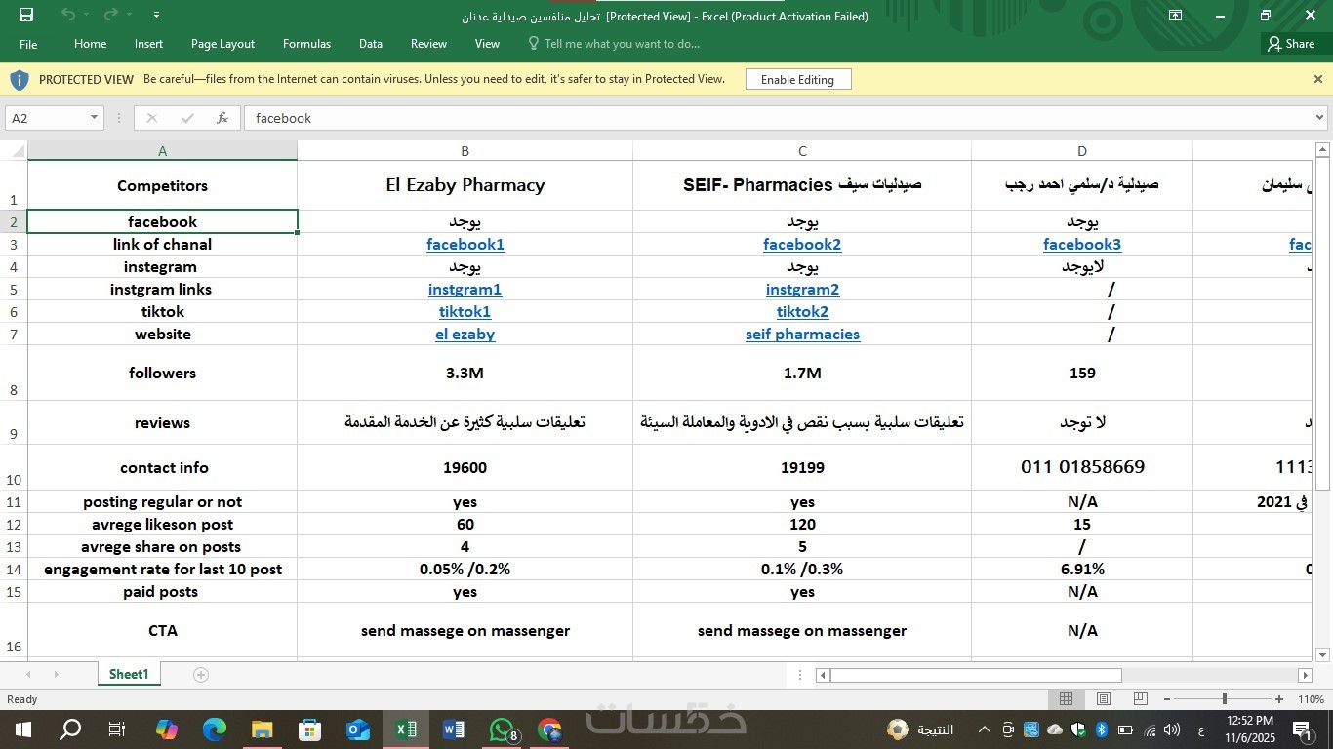1333x749 pixels.
Task: Open the Page Layout ribbon tab
Action: pos(222,44)
